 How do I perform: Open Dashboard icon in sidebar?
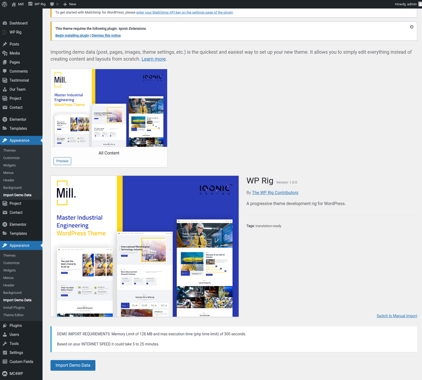coord(5,23)
